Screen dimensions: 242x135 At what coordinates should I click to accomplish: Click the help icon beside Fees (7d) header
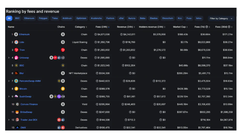point(207,27)
